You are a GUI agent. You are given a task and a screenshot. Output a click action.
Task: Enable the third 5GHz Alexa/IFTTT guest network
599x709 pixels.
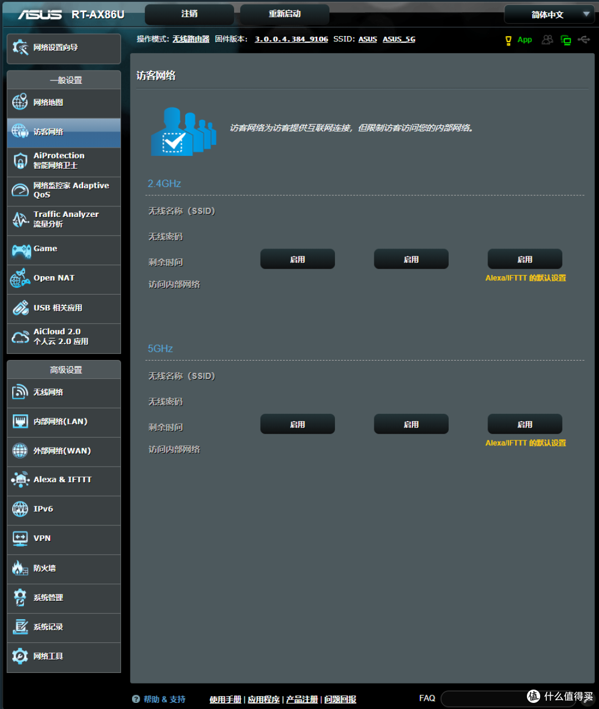pyautogui.click(x=525, y=424)
